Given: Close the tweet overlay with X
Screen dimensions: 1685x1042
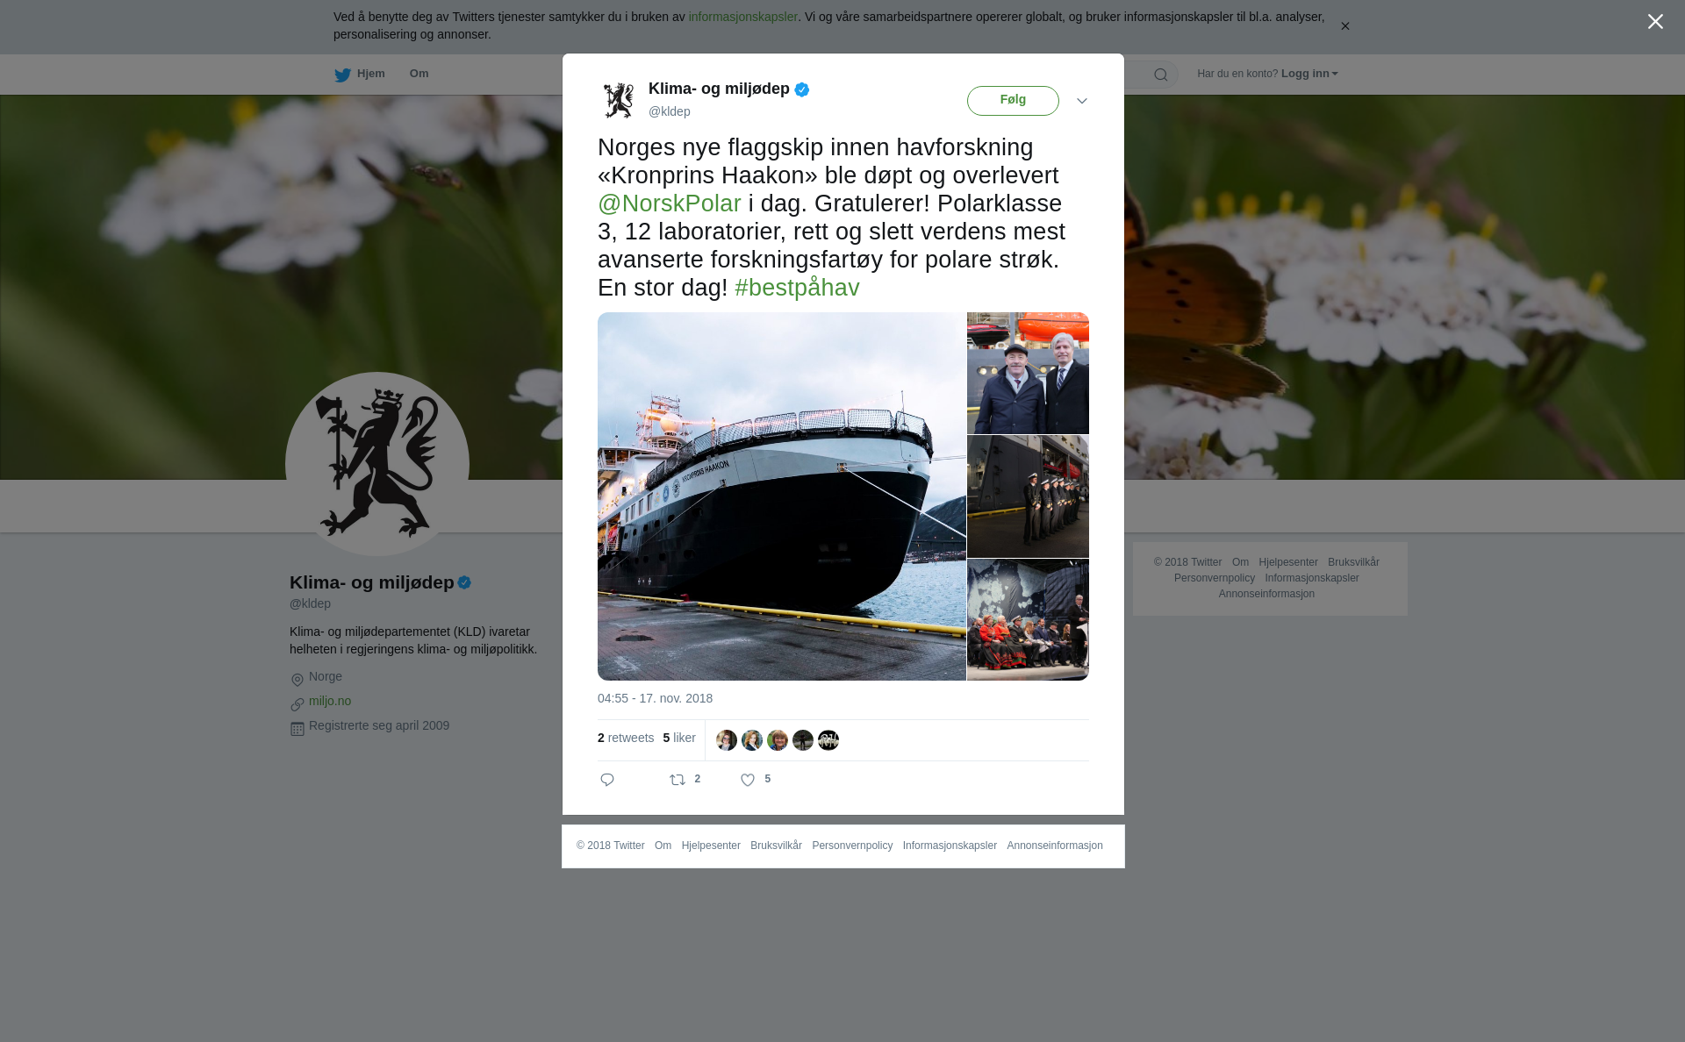Looking at the screenshot, I should pyautogui.click(x=1655, y=22).
